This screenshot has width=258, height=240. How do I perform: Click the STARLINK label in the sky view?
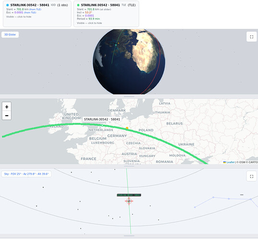[x=129, y=195]
